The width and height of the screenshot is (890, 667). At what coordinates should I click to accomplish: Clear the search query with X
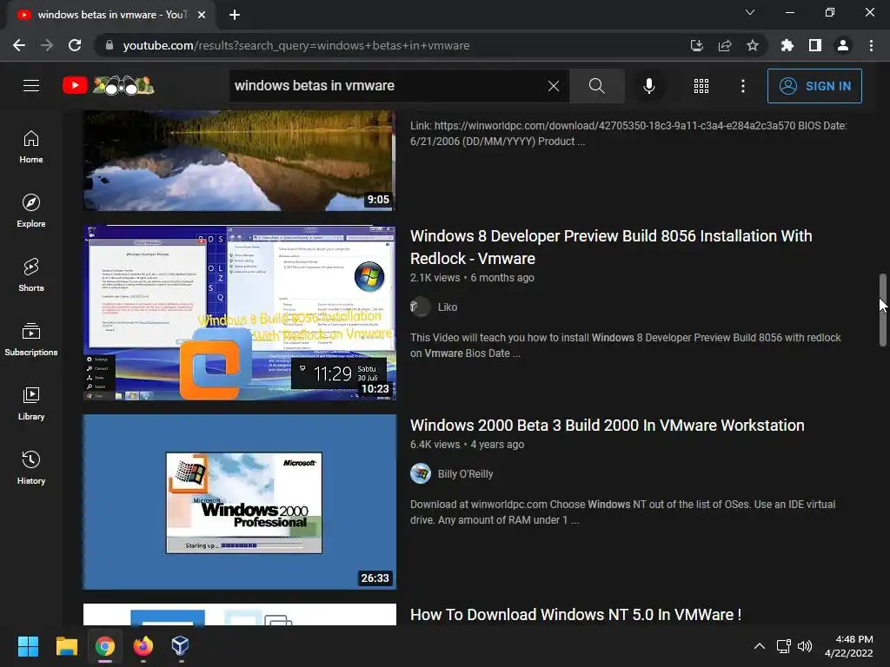(554, 86)
